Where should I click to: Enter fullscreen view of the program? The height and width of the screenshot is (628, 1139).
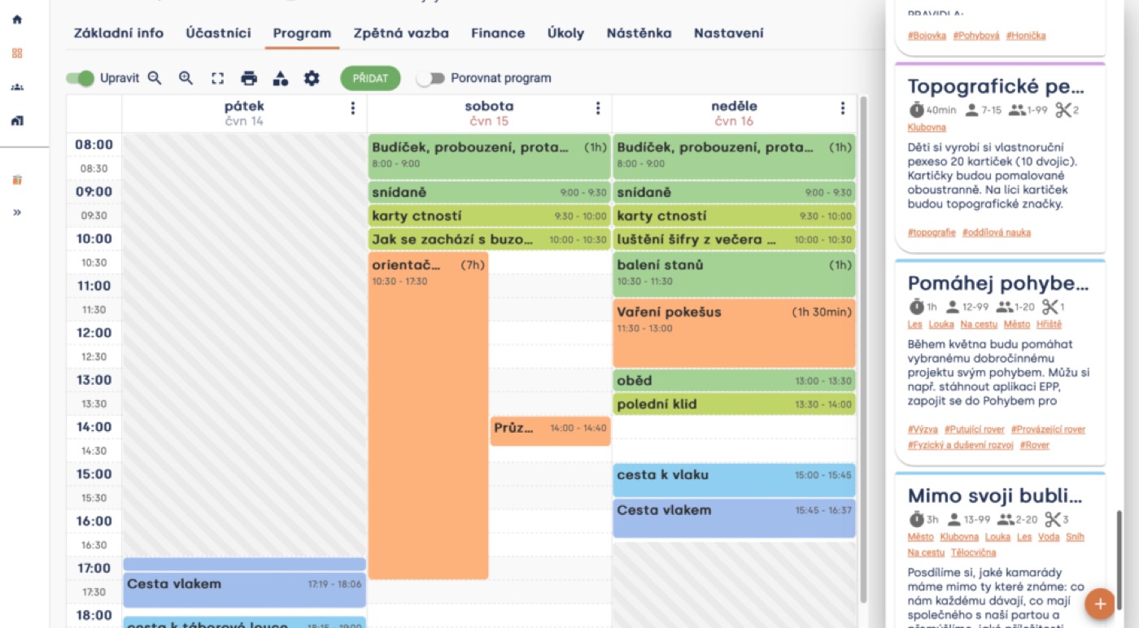click(217, 78)
